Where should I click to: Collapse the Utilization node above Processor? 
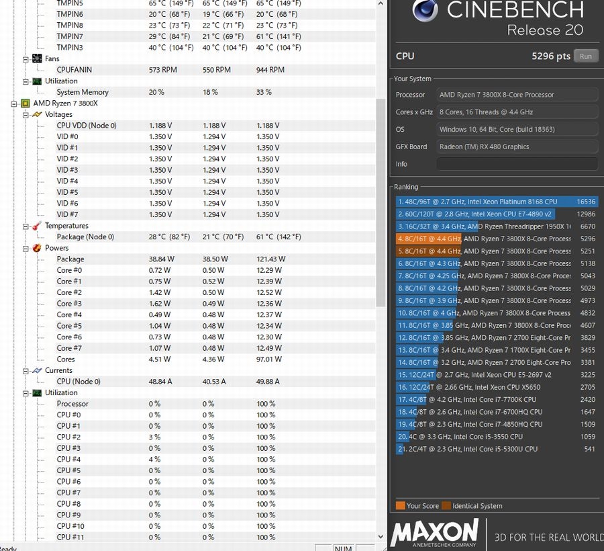pyautogui.click(x=26, y=394)
